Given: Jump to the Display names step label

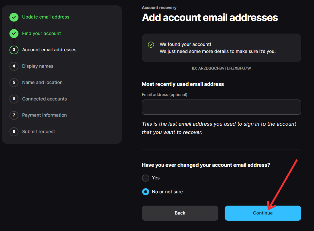Looking at the screenshot, I should [x=38, y=66].
